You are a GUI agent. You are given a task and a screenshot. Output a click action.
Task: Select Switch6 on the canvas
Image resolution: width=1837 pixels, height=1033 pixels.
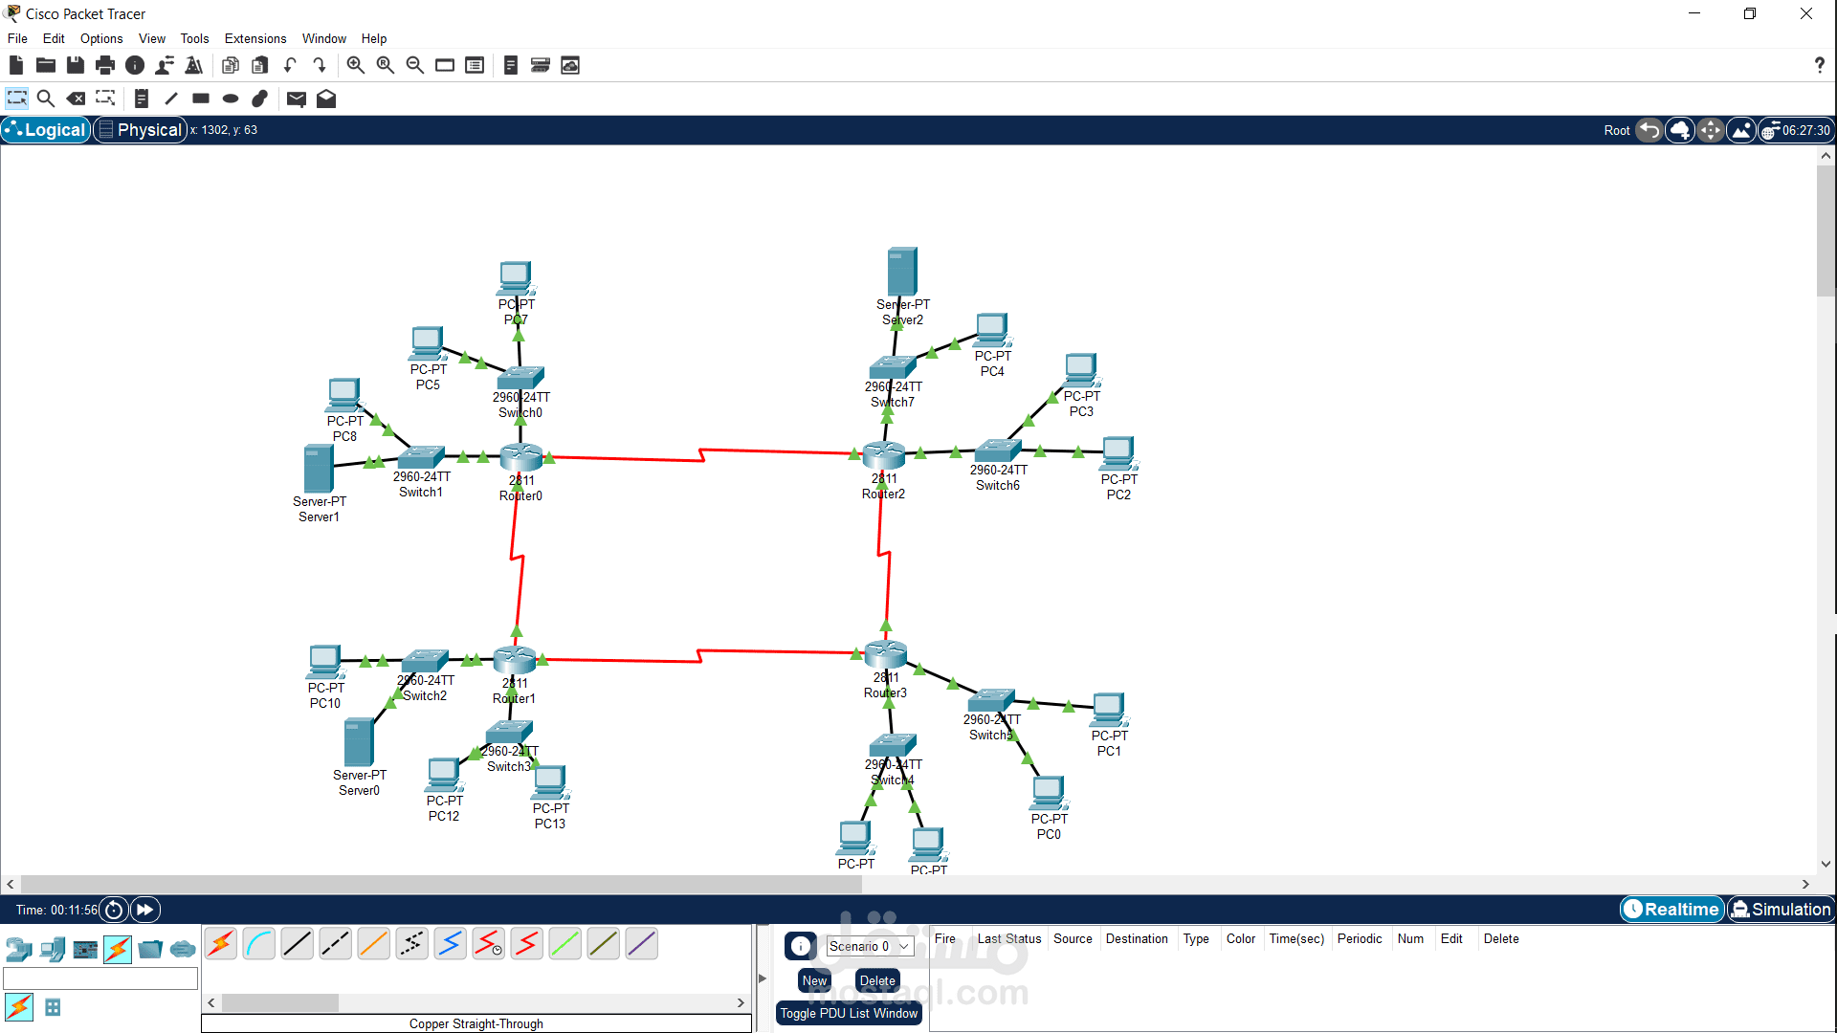click(998, 451)
